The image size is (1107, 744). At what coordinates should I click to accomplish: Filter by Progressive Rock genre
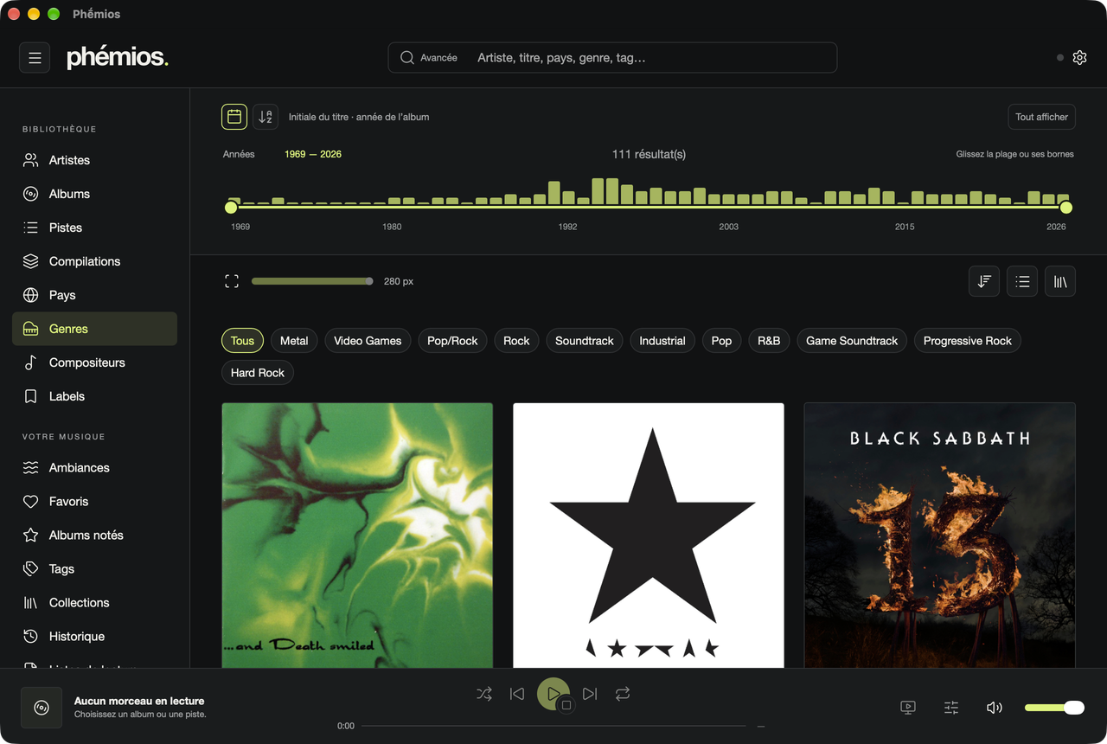pyautogui.click(x=967, y=341)
